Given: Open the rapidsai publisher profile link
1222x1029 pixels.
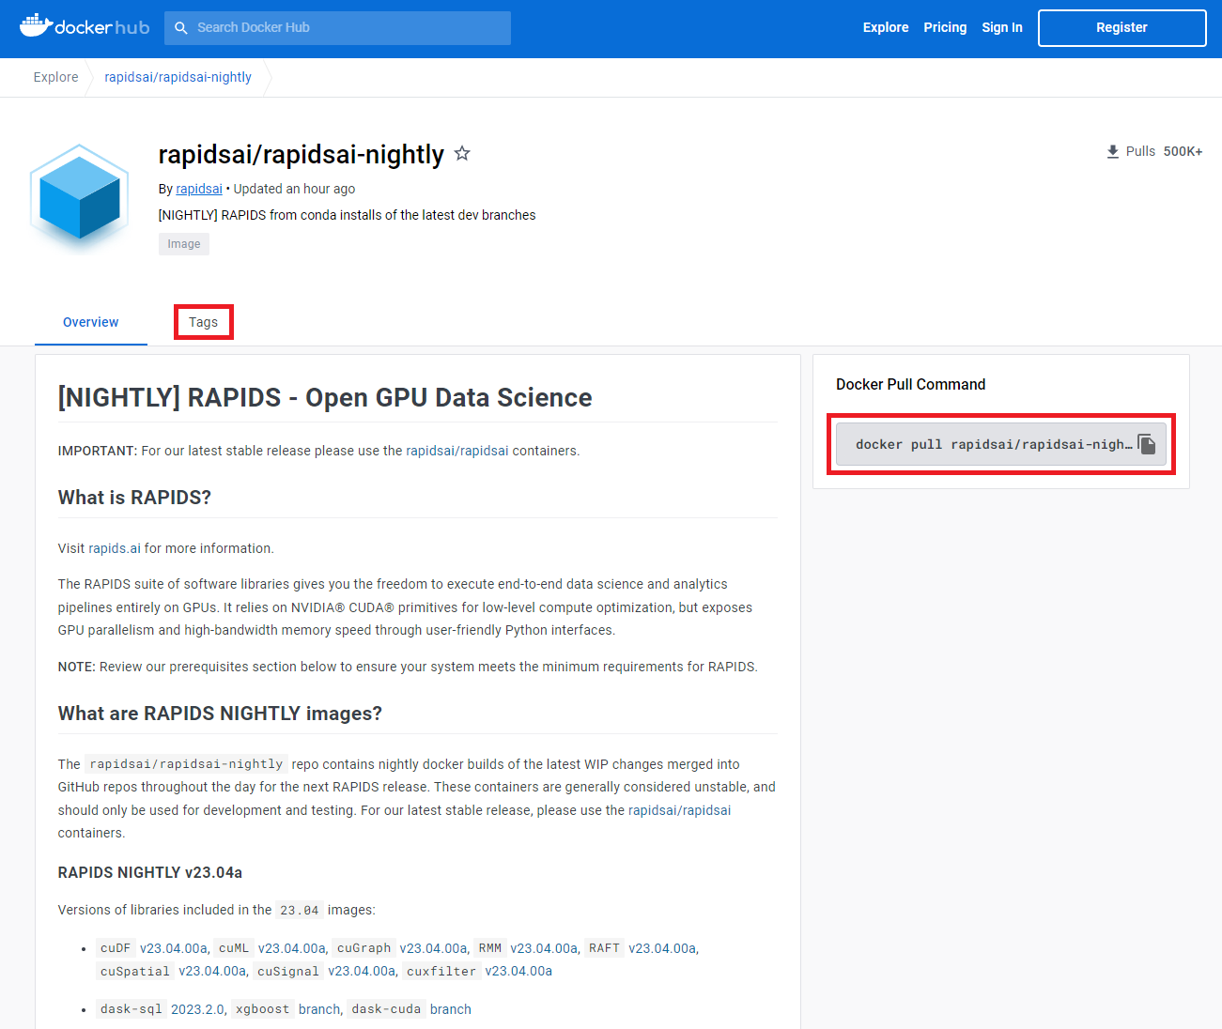Looking at the screenshot, I should (x=199, y=189).
